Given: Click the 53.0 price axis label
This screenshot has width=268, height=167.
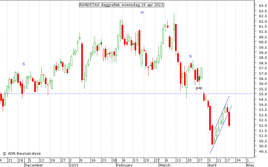Looking at the screenshot, I should point(263,115).
